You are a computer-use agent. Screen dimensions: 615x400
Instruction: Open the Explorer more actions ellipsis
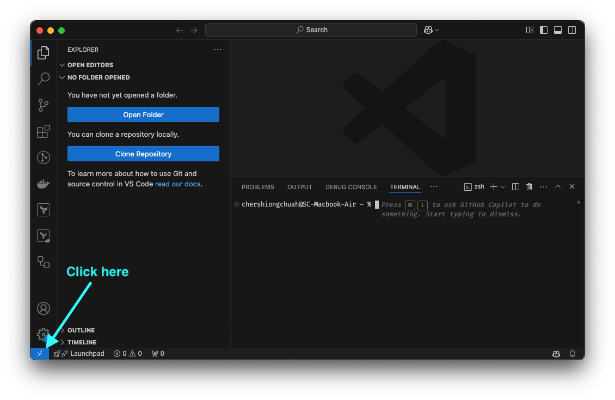[218, 50]
